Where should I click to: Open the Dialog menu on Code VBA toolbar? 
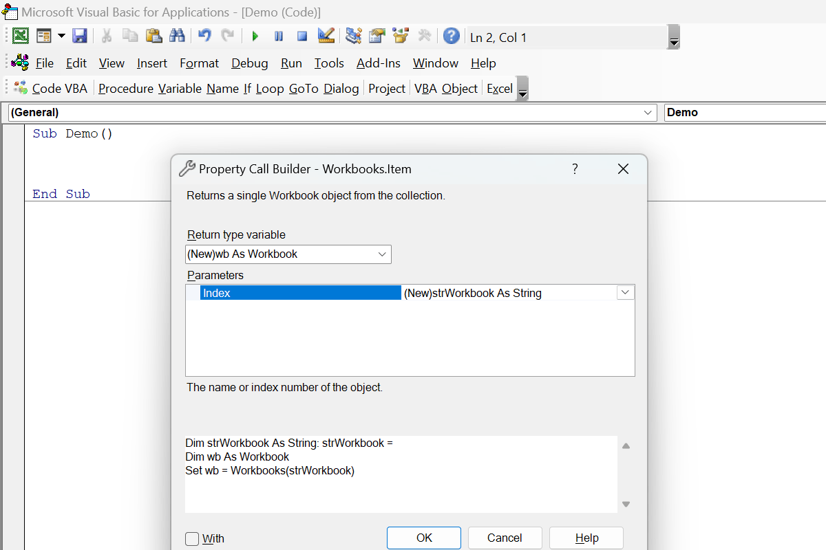point(341,89)
